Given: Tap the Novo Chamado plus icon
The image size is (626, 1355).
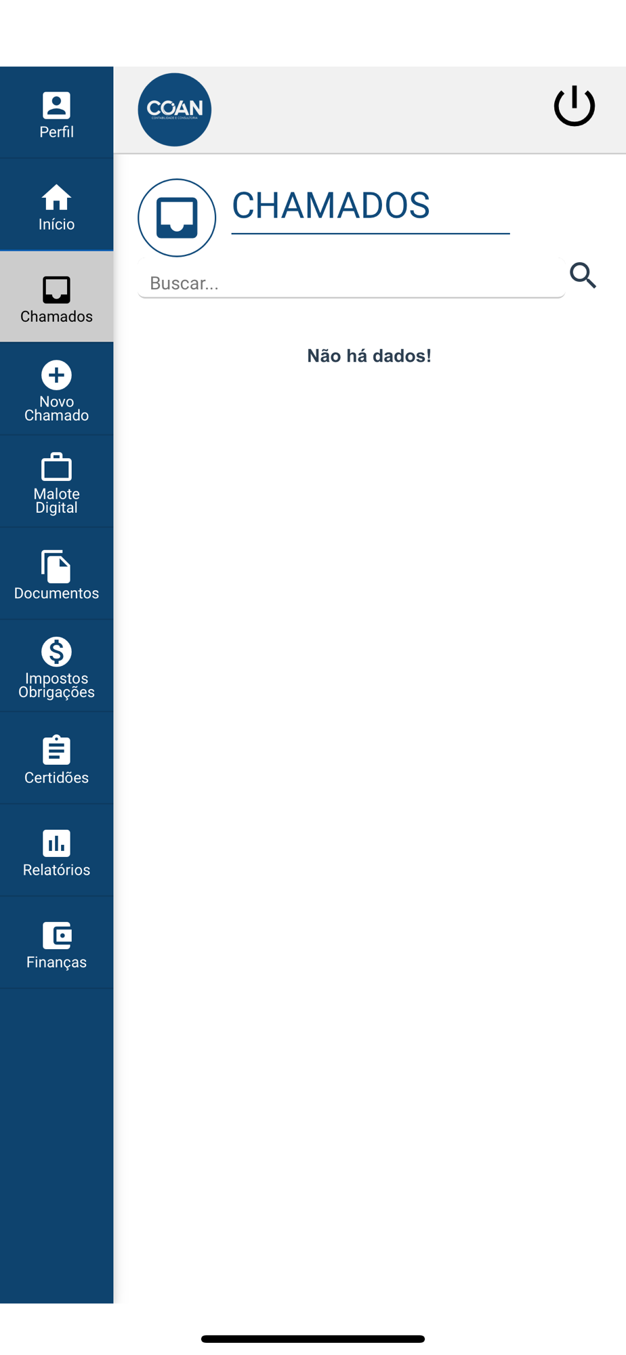Looking at the screenshot, I should tap(56, 375).
